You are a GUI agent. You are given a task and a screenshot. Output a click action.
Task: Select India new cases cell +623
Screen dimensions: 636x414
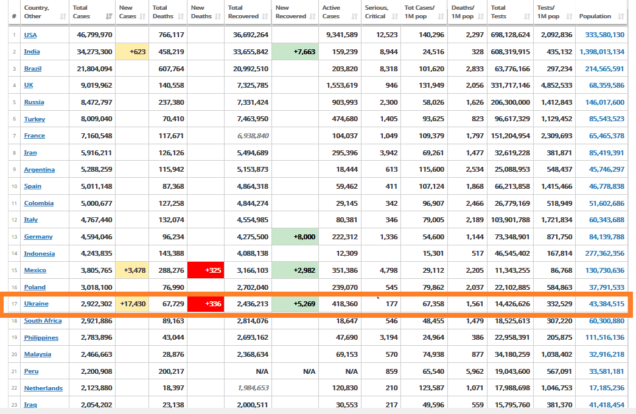[x=132, y=52]
